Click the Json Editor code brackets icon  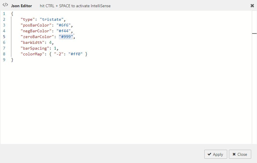pyautogui.click(x=5, y=5)
